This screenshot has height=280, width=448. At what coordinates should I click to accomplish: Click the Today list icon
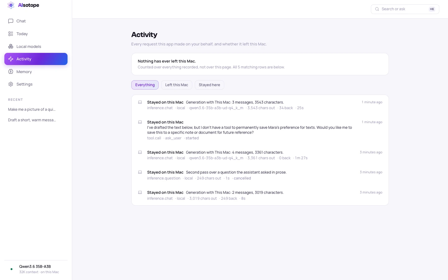coord(11,34)
